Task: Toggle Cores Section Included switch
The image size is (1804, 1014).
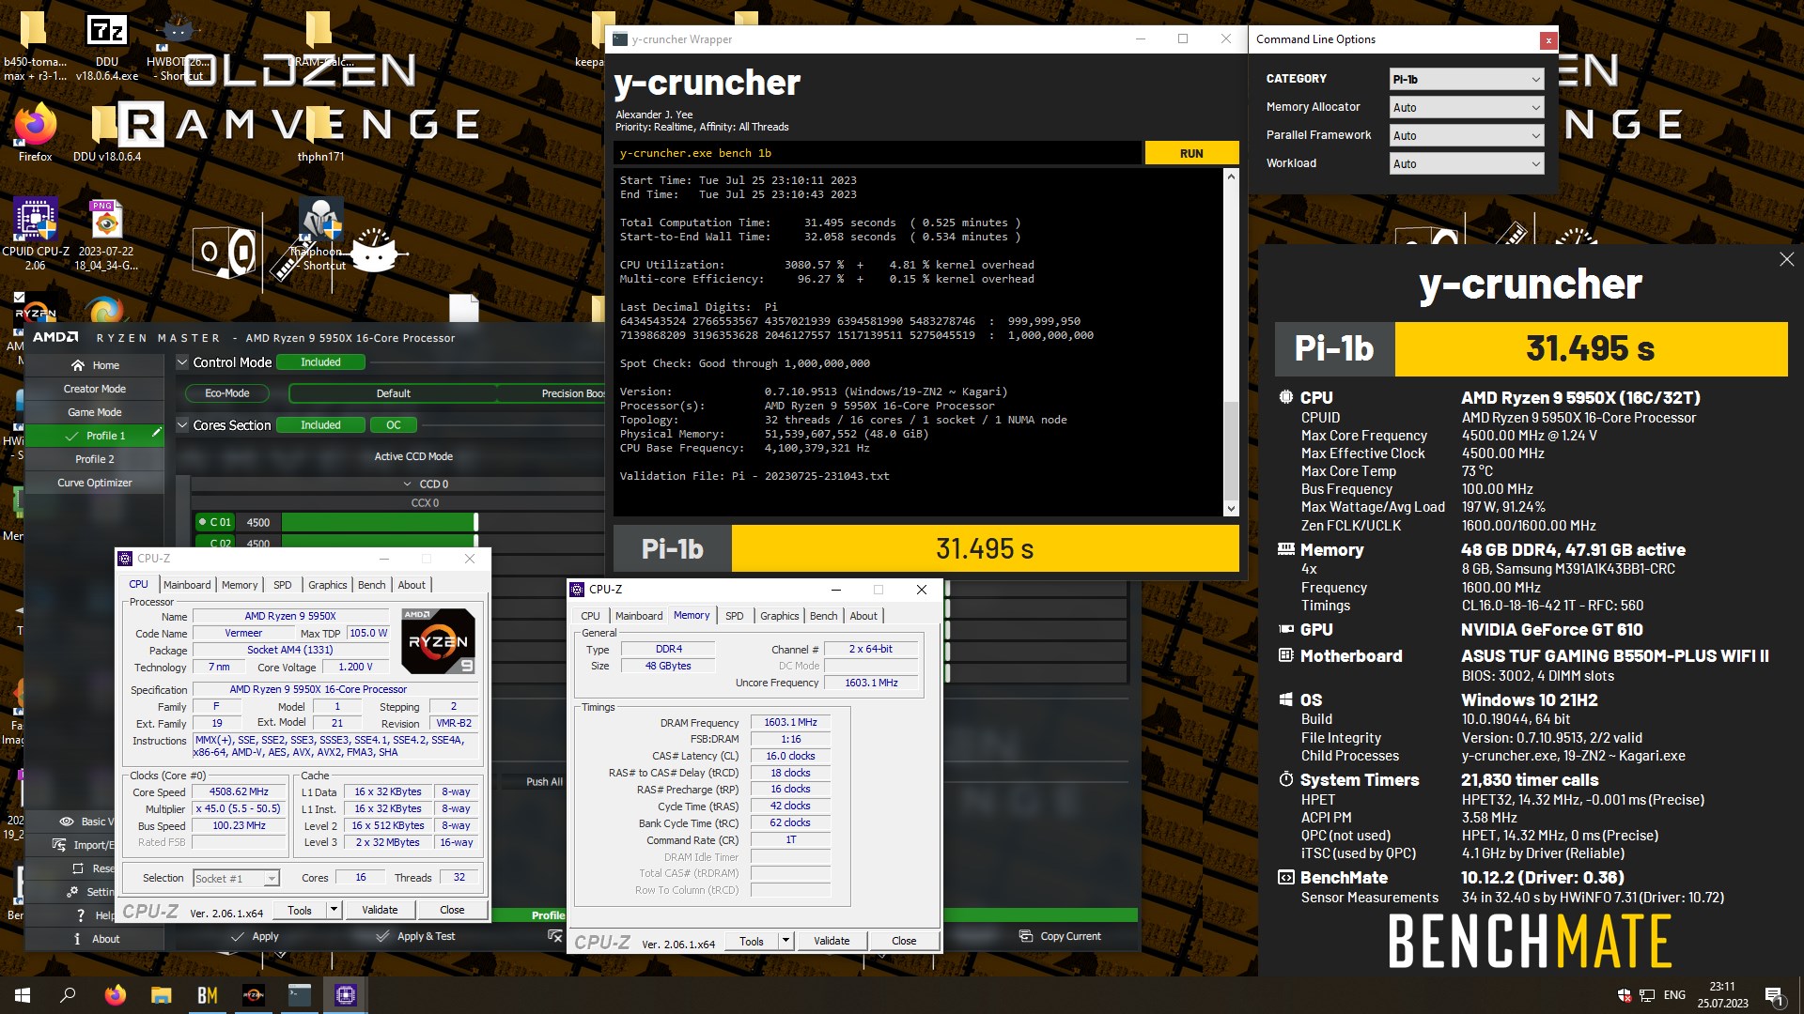Action: (x=320, y=425)
